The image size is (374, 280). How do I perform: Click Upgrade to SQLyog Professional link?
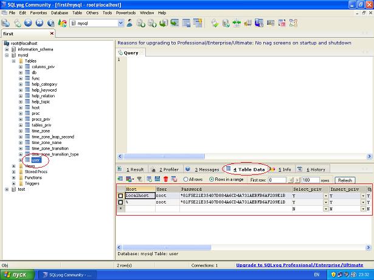[x=300, y=265]
